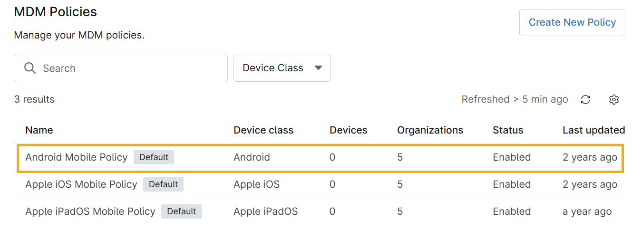Sort by Device class column header

pyautogui.click(x=263, y=130)
